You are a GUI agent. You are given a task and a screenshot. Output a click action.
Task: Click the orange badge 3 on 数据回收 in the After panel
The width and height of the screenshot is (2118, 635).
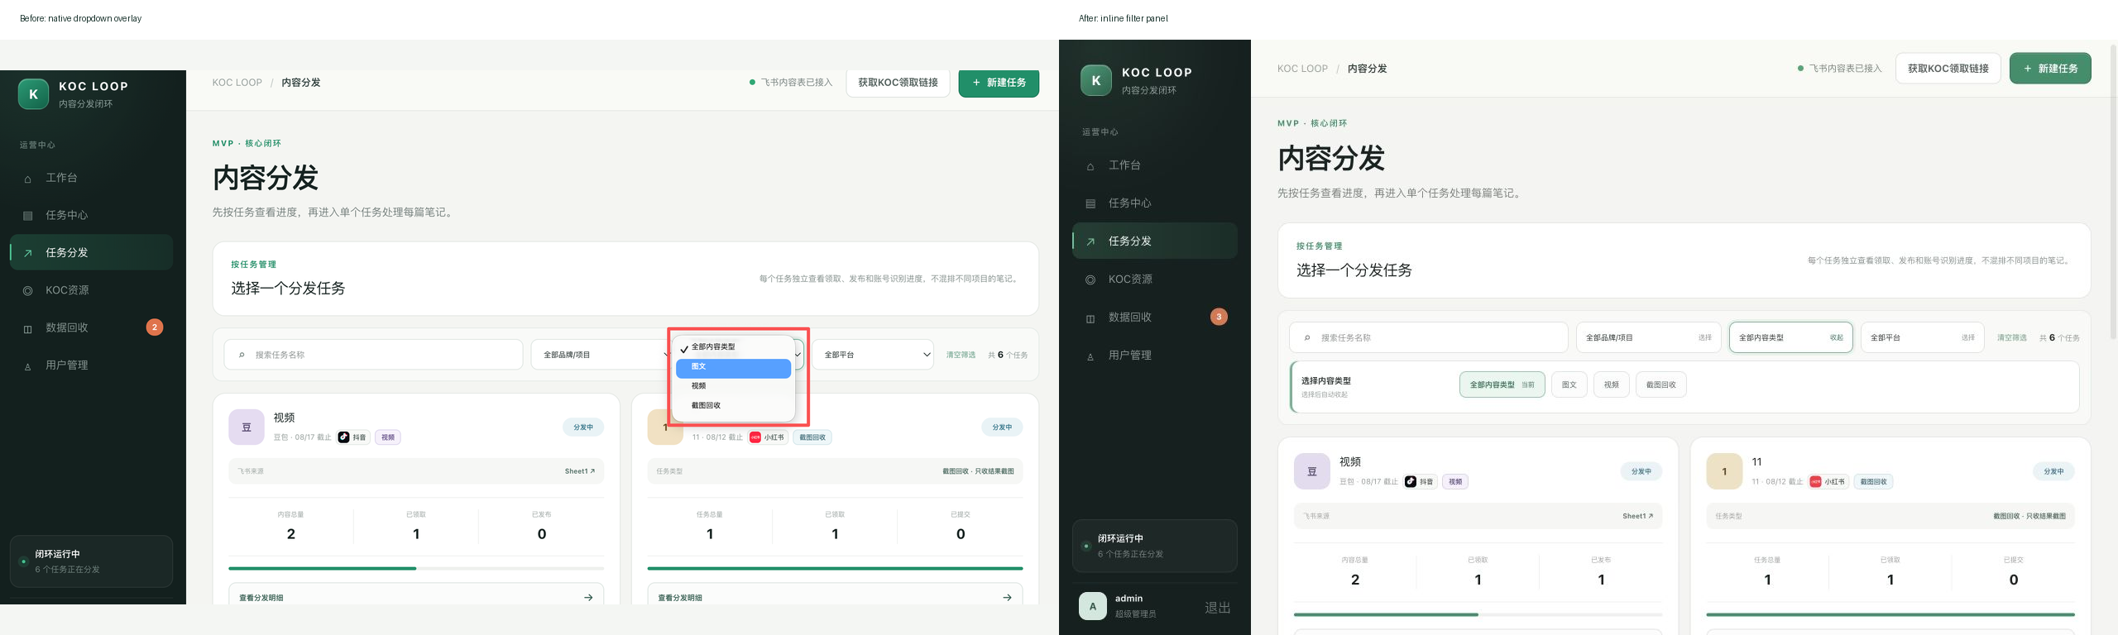tap(1219, 317)
